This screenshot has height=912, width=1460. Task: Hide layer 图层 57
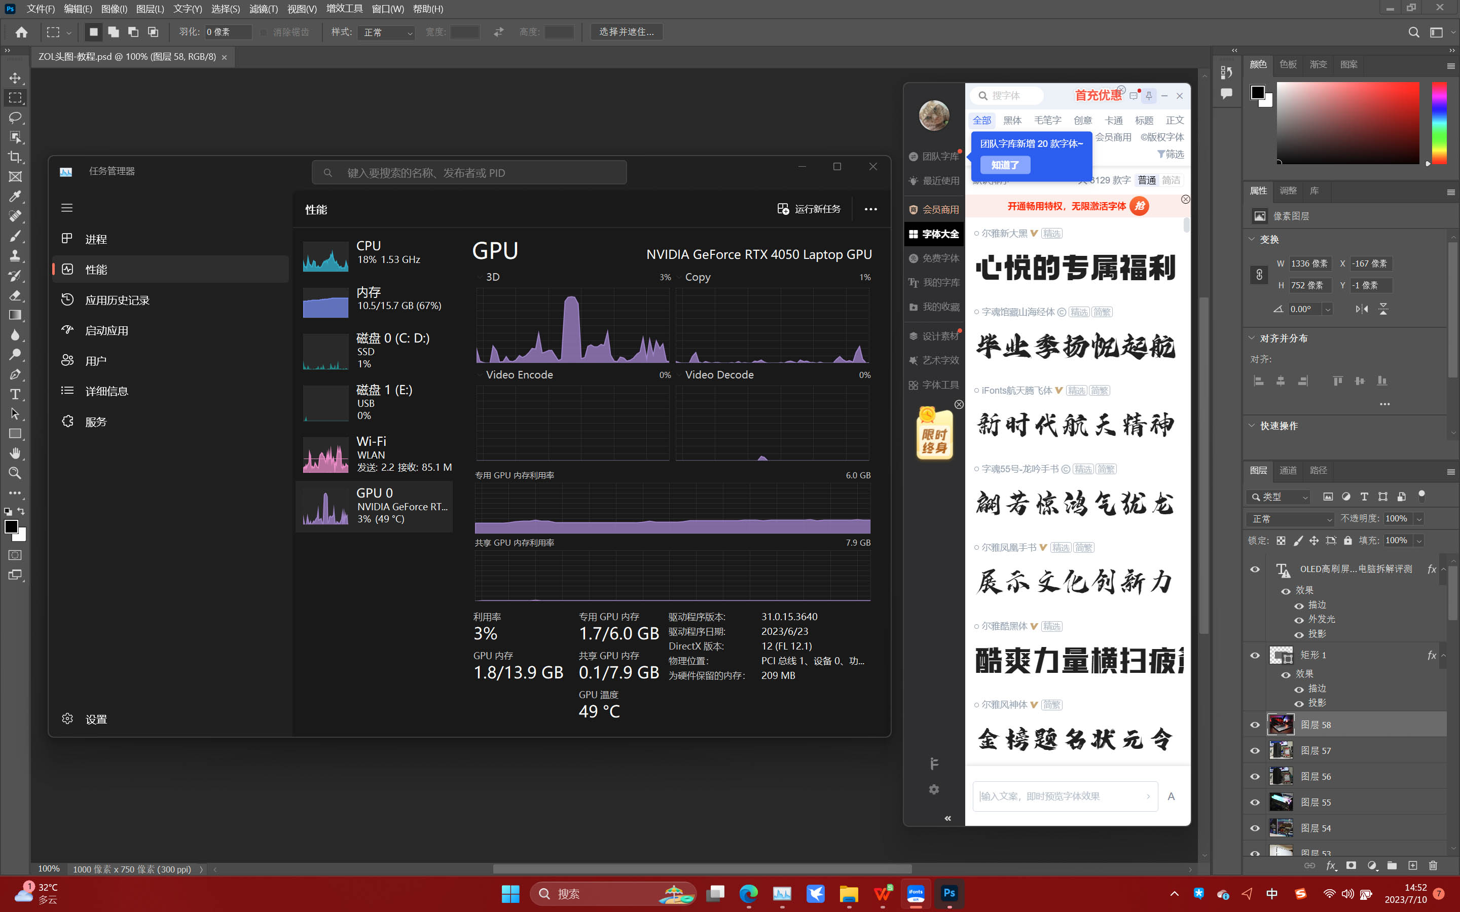coord(1255,750)
